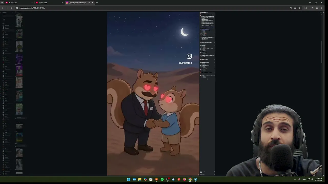
Task: Change the ENG input language
Action: tap(304, 179)
